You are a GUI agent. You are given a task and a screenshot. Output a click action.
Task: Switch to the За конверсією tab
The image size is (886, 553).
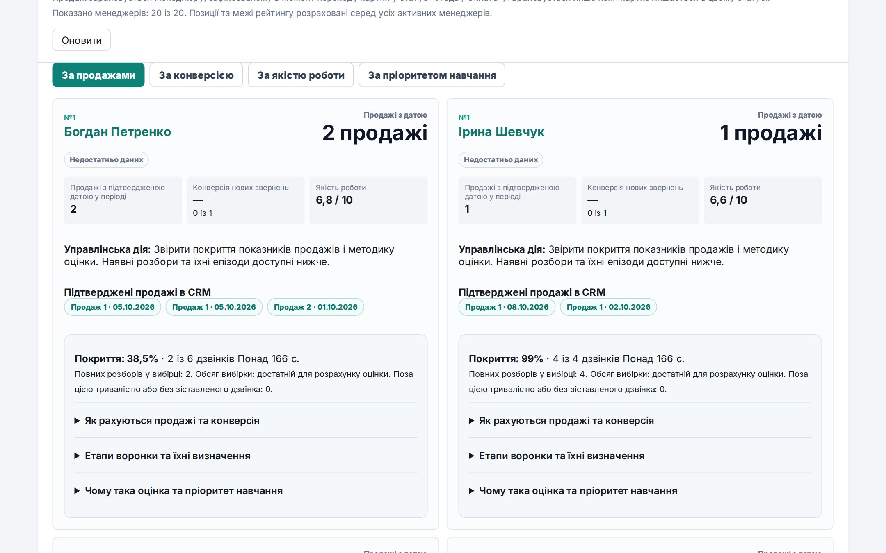point(196,75)
